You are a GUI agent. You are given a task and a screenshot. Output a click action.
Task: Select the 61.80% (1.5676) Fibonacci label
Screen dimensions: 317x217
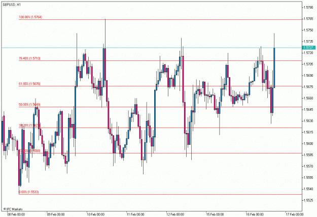(29, 84)
